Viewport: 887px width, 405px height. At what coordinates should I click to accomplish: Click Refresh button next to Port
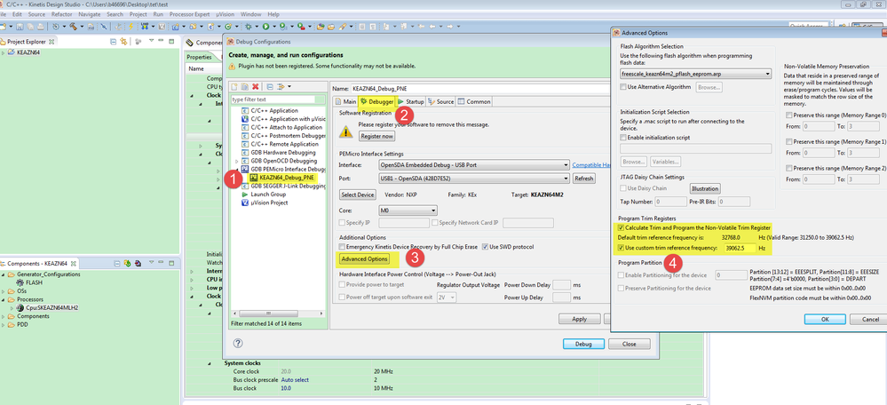point(584,179)
